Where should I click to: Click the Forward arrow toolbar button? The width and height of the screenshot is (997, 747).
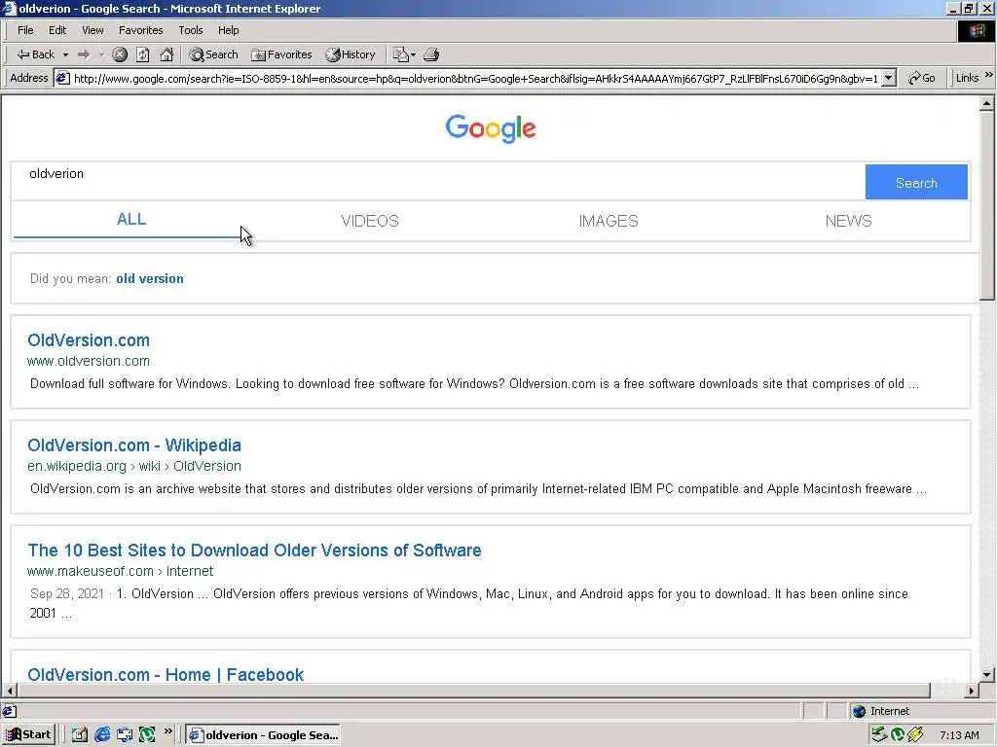pos(84,54)
